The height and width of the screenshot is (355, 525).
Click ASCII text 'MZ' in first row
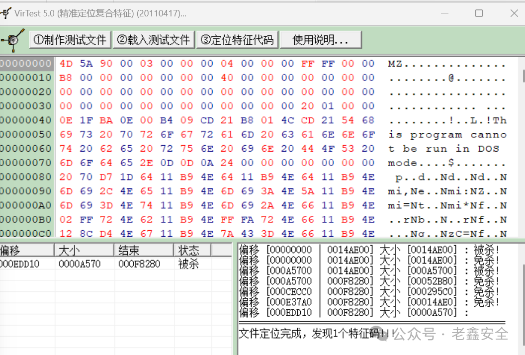[395, 64]
